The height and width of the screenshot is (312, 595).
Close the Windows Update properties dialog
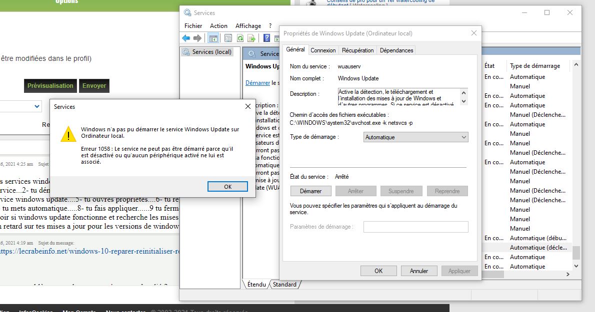(x=473, y=33)
